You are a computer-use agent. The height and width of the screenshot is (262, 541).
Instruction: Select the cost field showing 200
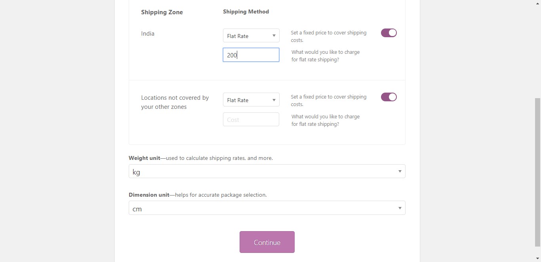(x=251, y=55)
